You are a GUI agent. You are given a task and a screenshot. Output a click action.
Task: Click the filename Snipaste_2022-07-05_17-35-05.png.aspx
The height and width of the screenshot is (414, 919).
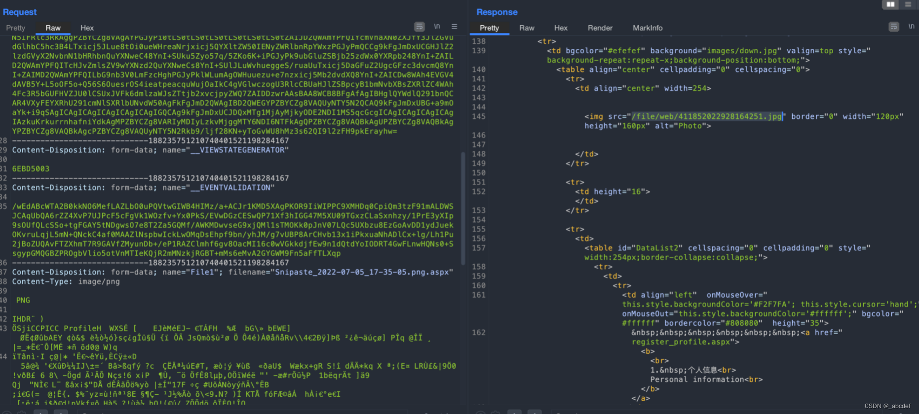[362, 272]
